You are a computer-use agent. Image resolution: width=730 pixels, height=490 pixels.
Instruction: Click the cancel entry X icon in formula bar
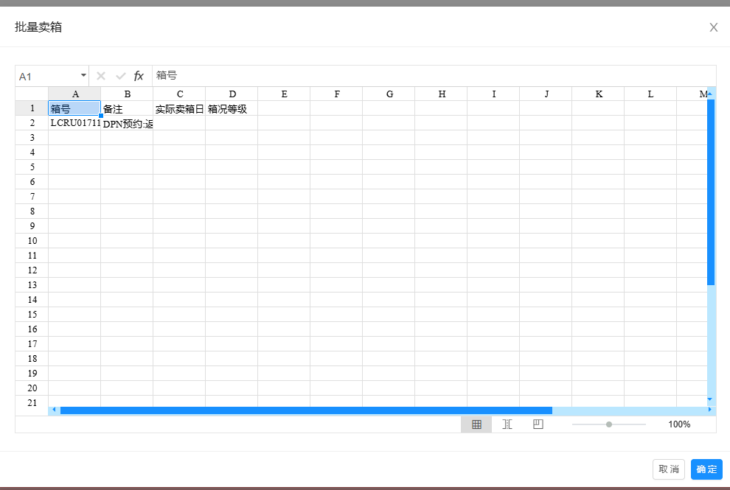(x=101, y=76)
